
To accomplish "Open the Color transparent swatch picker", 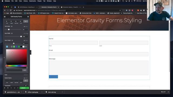I will click(x=26, y=75).
